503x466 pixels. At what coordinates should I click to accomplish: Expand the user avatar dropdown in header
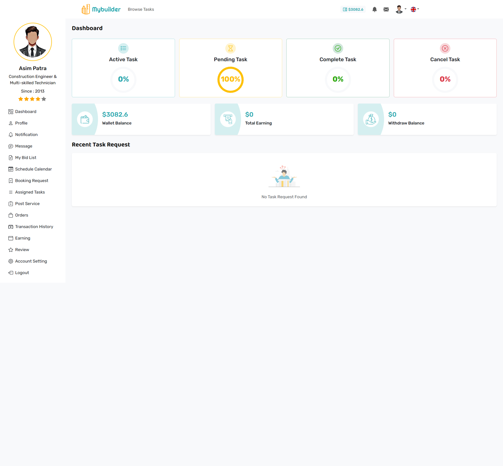point(401,9)
